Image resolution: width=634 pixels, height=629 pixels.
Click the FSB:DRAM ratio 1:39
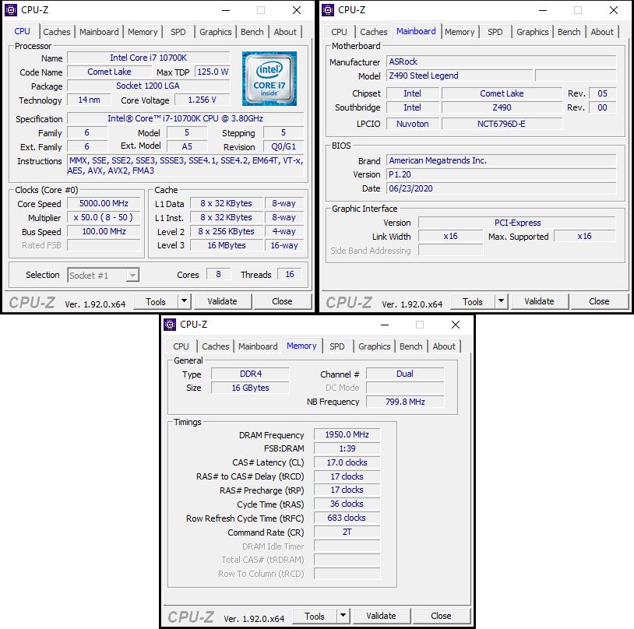[x=347, y=448]
